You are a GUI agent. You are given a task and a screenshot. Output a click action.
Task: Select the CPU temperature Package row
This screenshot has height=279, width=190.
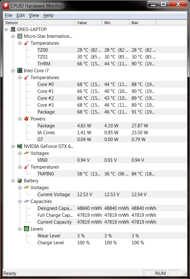[112, 112]
